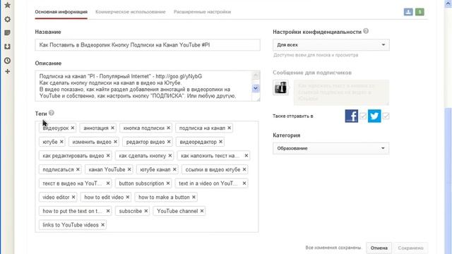Switch to Коммерческое использование tab
This screenshot has width=452, height=254.
130,12
